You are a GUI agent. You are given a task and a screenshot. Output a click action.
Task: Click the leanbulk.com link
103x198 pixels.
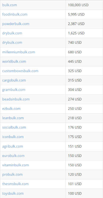pyautogui.click(x=13, y=118)
